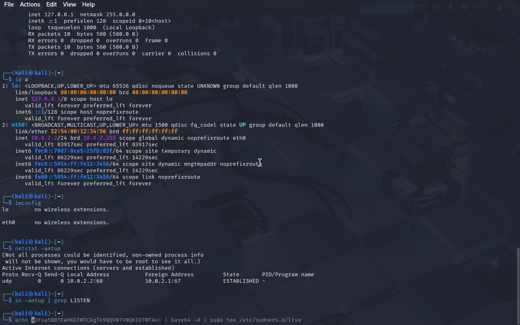
Task: Click the 'lo:' interface label
Action: point(17,86)
